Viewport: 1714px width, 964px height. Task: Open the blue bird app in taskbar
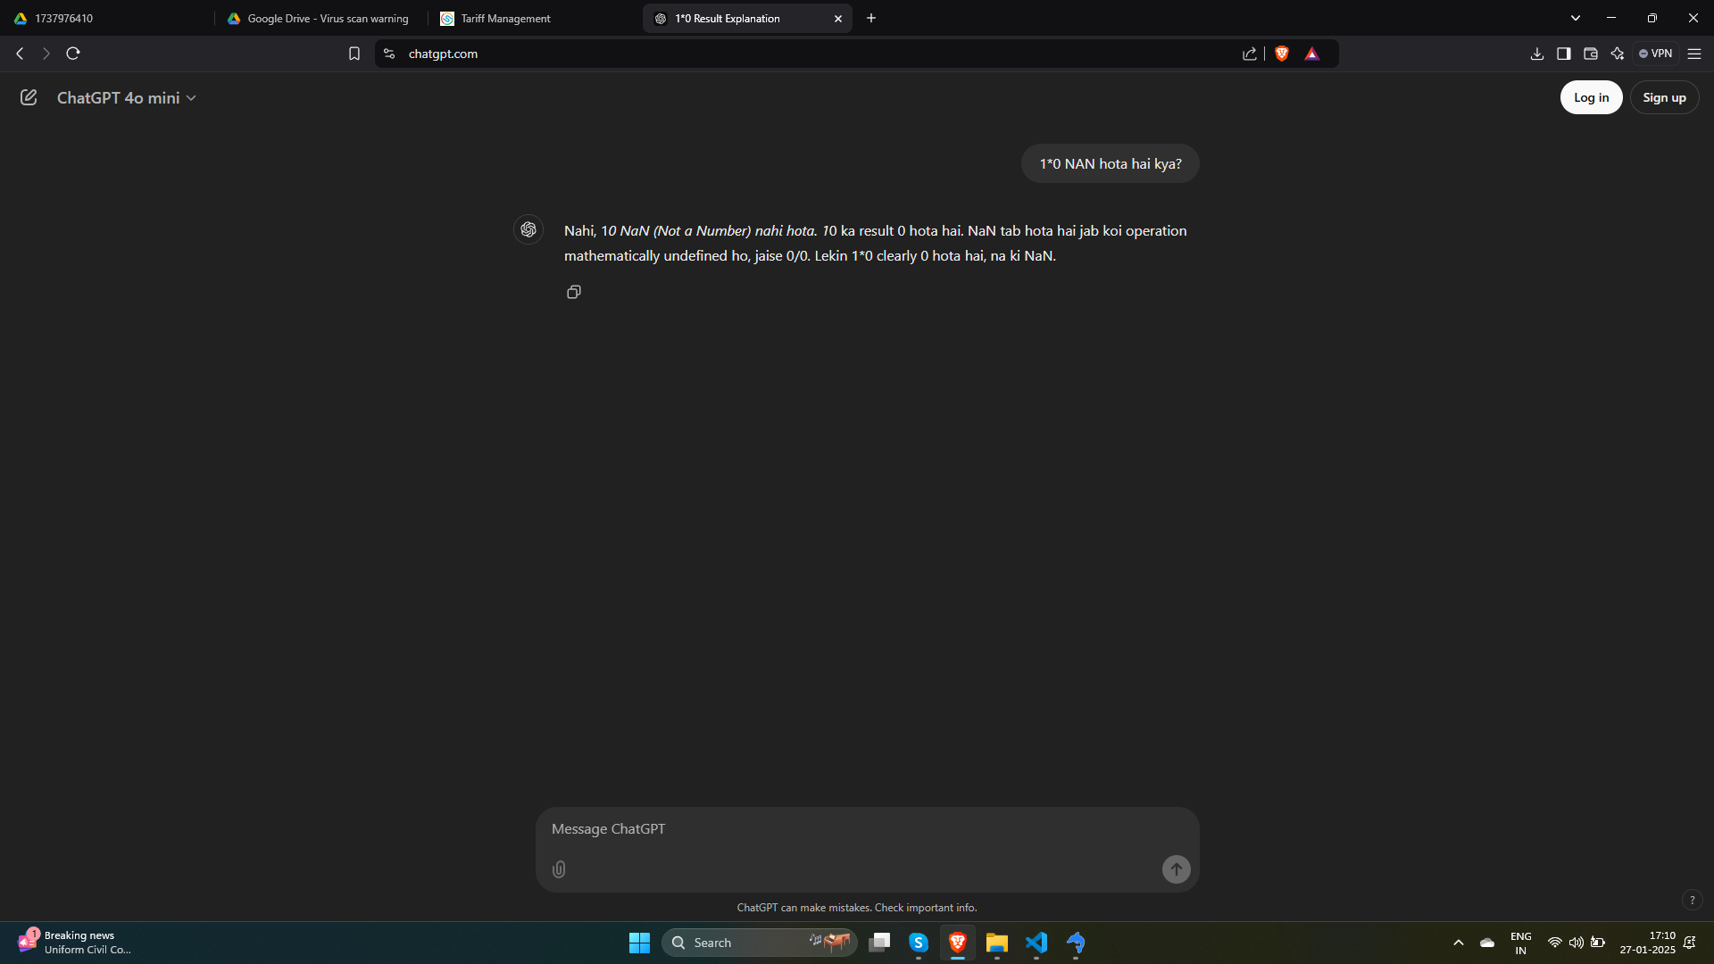1076,943
